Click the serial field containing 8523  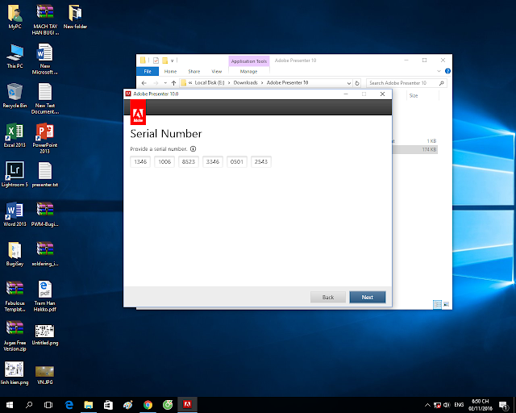(189, 161)
